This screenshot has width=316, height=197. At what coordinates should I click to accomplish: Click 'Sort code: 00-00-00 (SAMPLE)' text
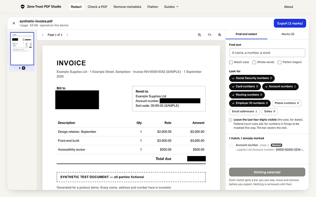pos(157,106)
